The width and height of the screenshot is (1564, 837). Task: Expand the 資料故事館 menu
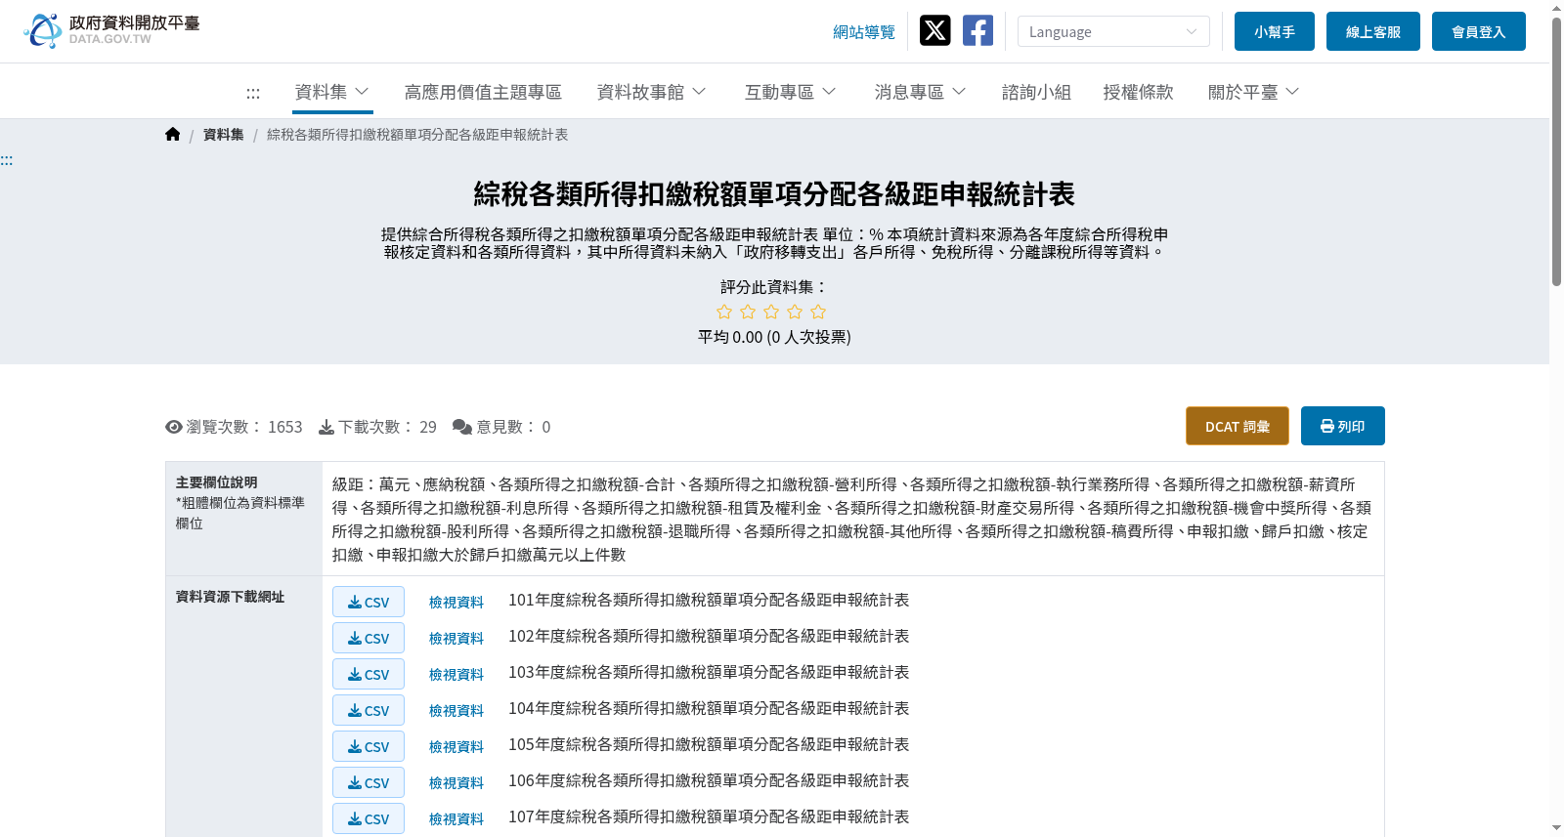pyautogui.click(x=652, y=92)
